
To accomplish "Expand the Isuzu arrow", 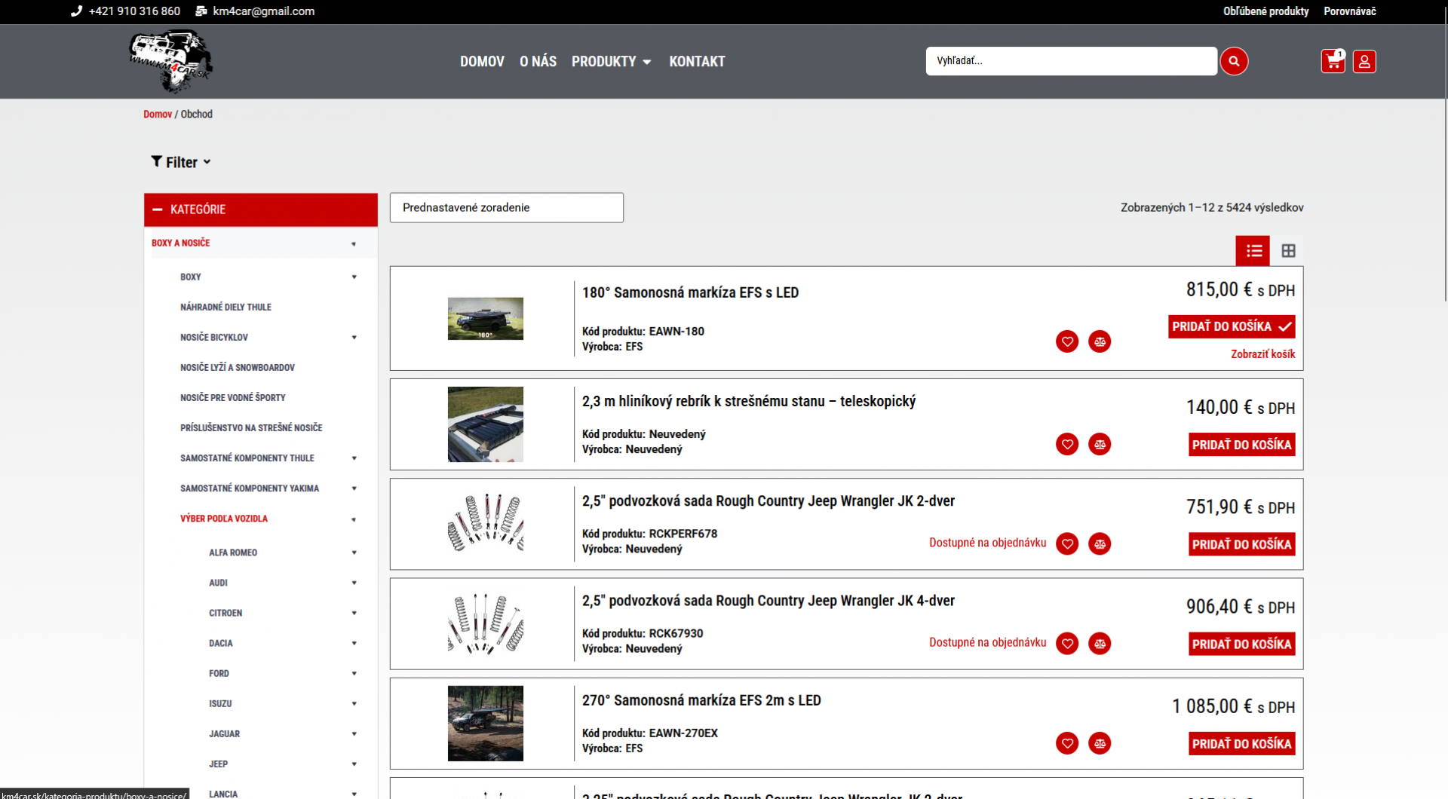I will tap(354, 703).
